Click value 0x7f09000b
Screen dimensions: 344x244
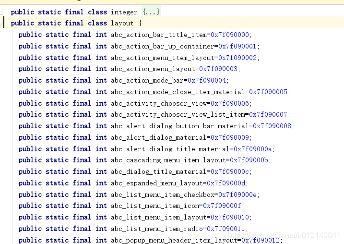click(249, 160)
